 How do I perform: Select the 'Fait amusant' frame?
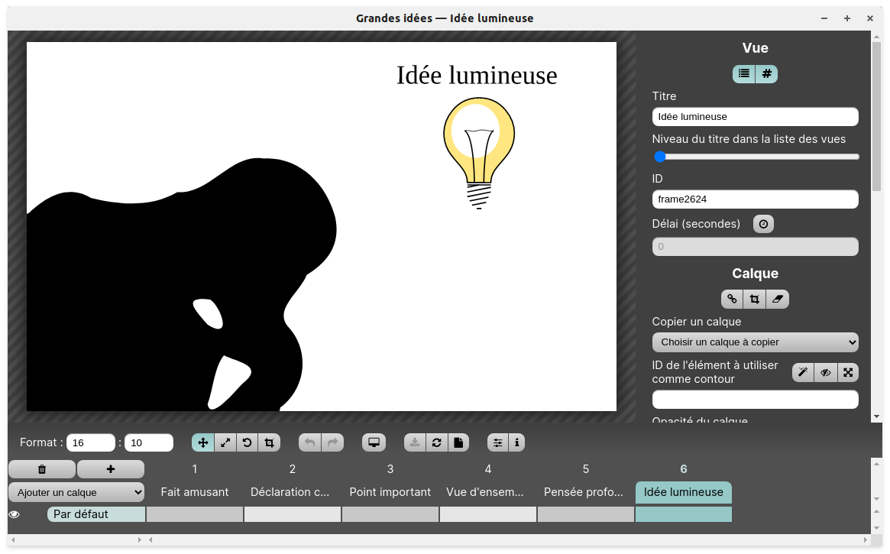point(195,492)
